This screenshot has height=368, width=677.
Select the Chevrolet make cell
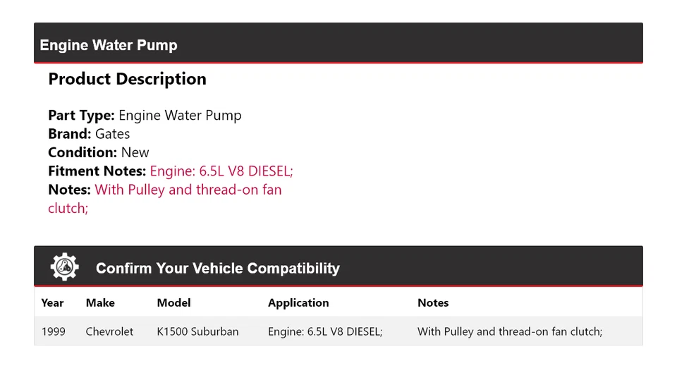coord(109,331)
